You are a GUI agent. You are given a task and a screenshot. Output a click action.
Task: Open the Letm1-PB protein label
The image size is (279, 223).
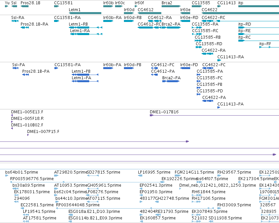coord(81,71)
